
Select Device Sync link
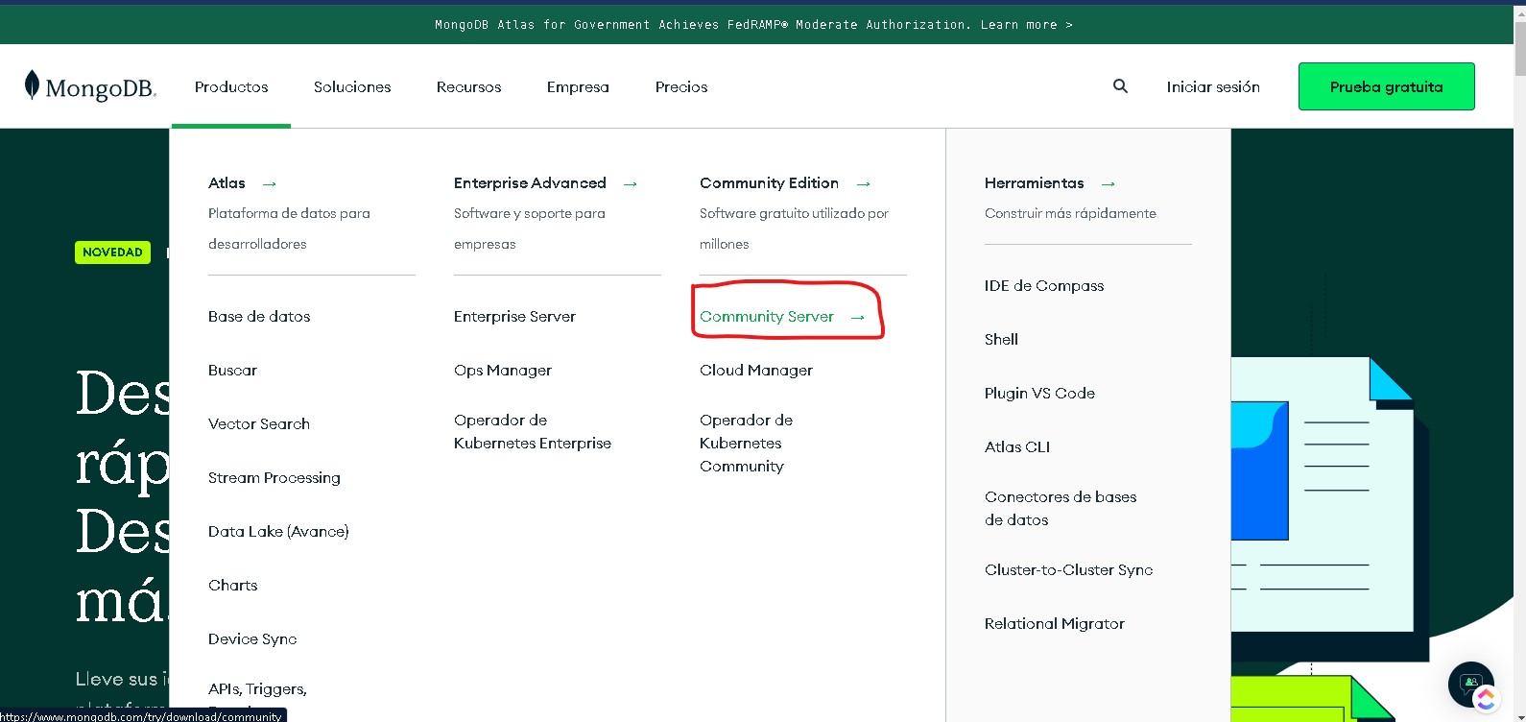(252, 639)
